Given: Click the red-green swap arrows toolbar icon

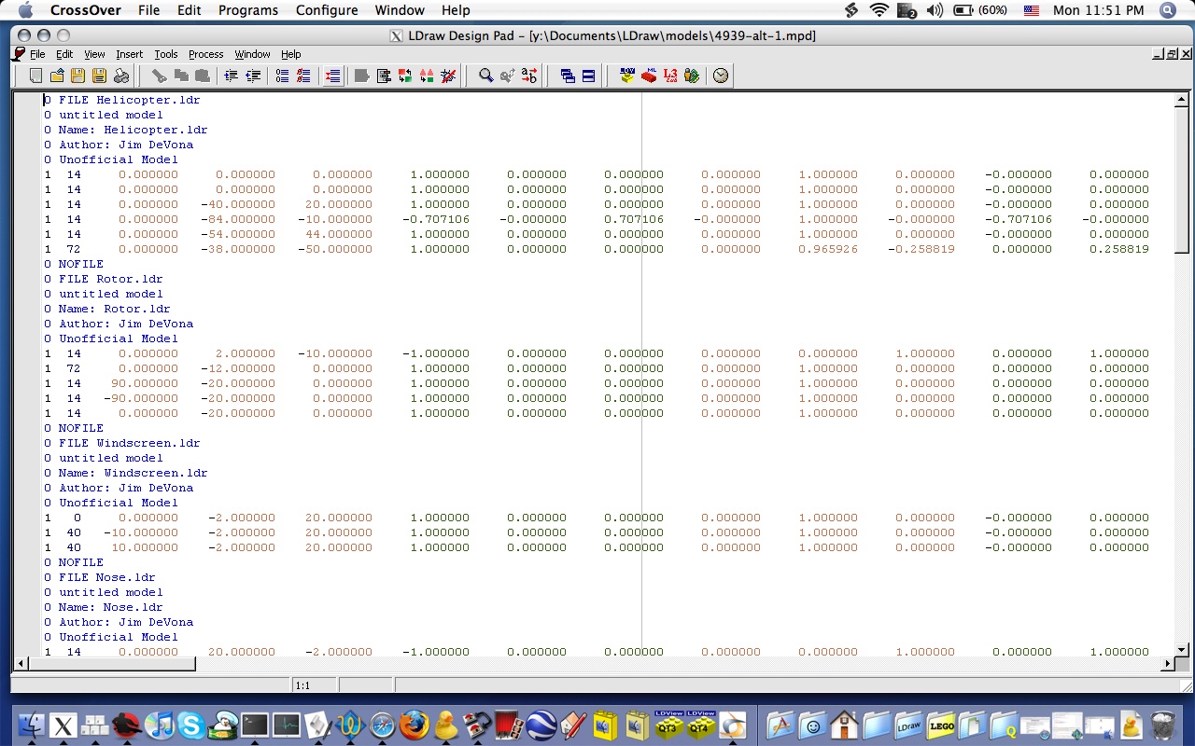Looking at the screenshot, I should coord(405,76).
